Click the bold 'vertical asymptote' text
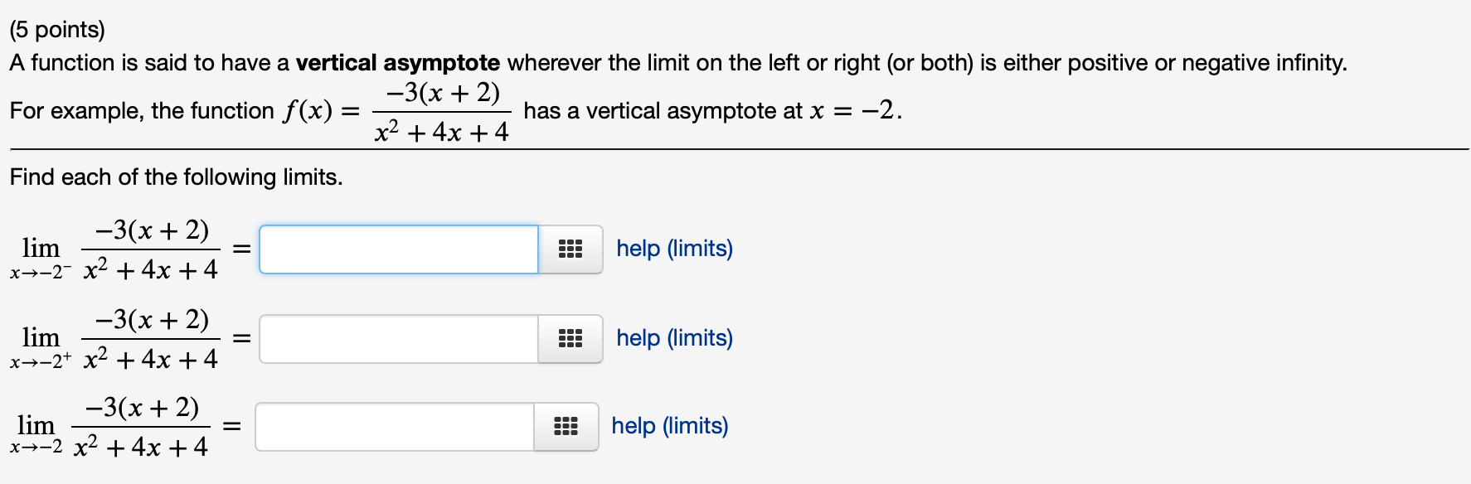 click(398, 63)
